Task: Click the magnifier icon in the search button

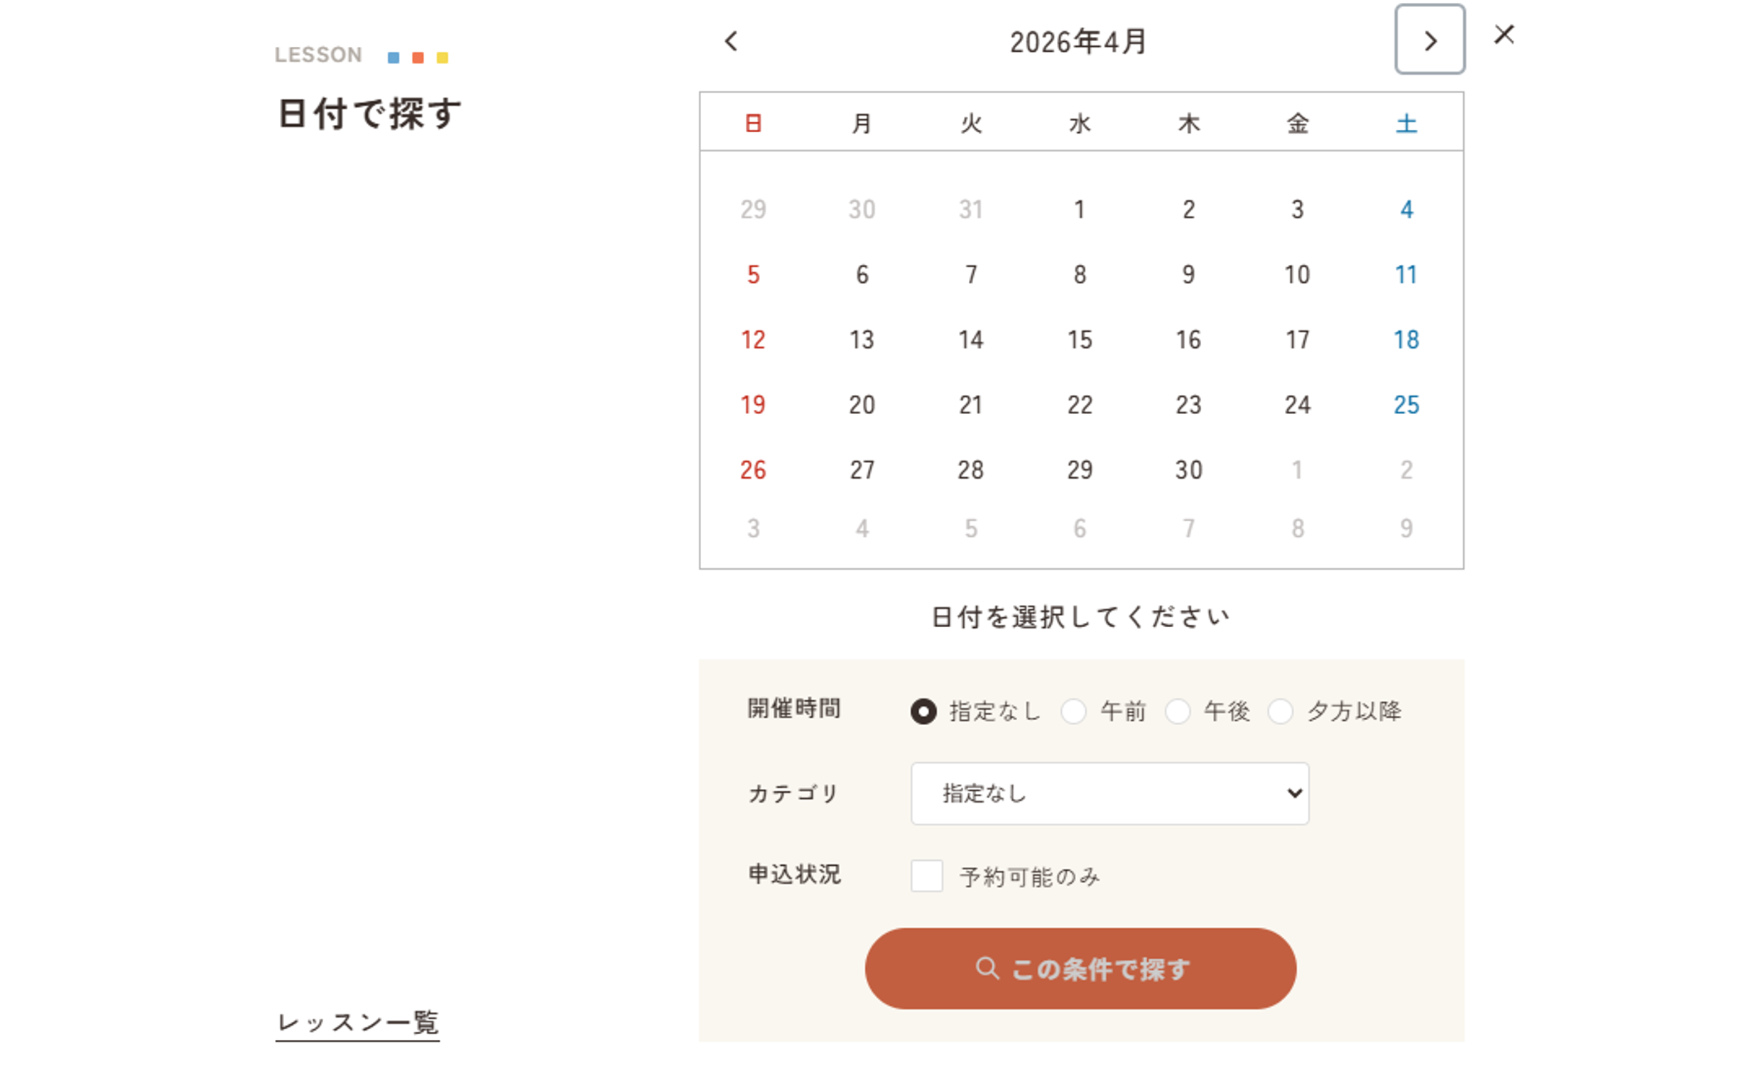Action: click(x=987, y=967)
